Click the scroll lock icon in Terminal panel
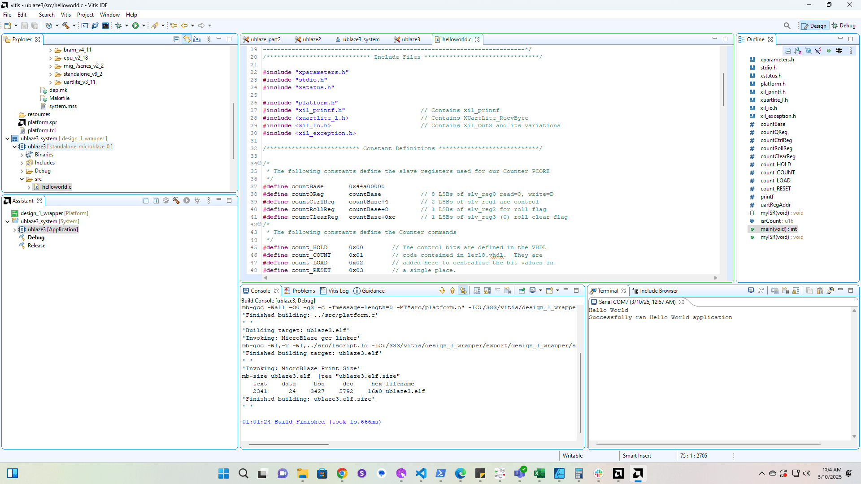 (796, 290)
